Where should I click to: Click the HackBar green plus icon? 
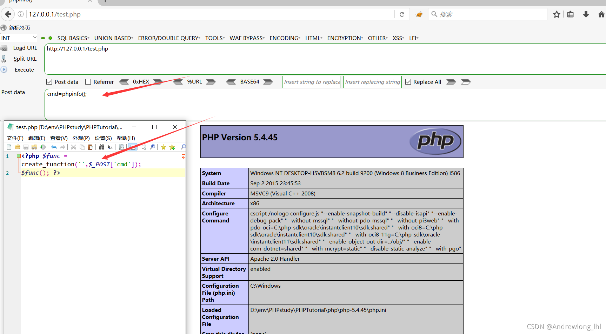[x=51, y=38]
